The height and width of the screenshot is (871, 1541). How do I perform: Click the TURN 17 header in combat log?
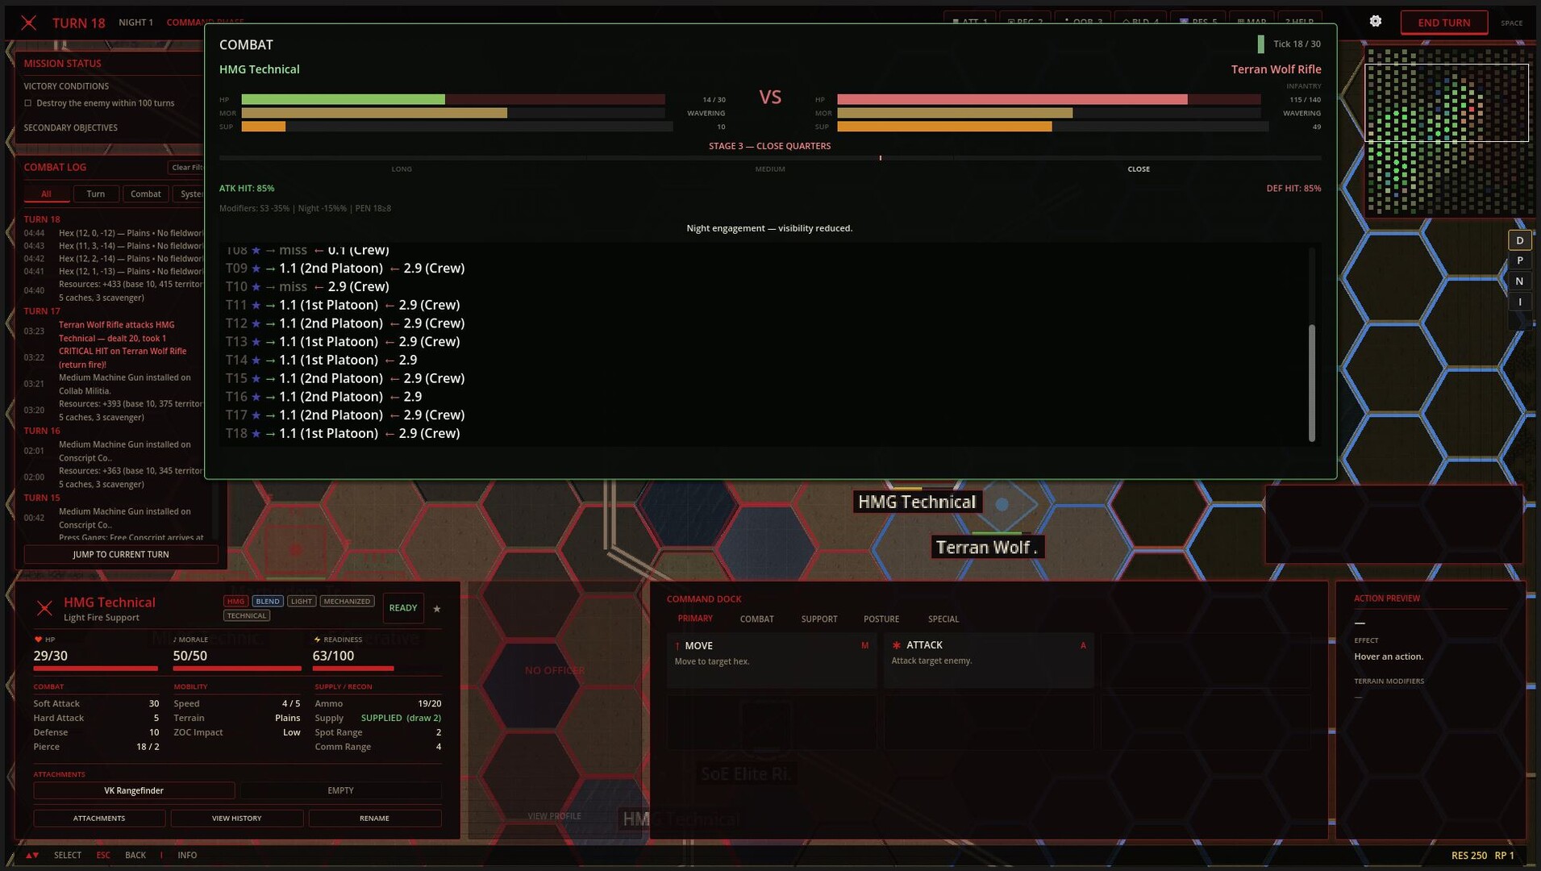42,311
